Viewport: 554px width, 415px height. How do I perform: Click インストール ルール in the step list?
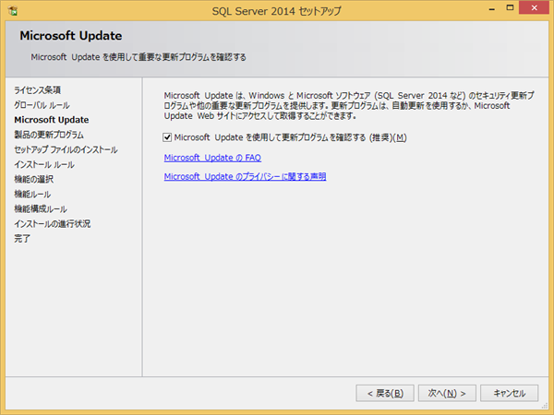(44, 164)
